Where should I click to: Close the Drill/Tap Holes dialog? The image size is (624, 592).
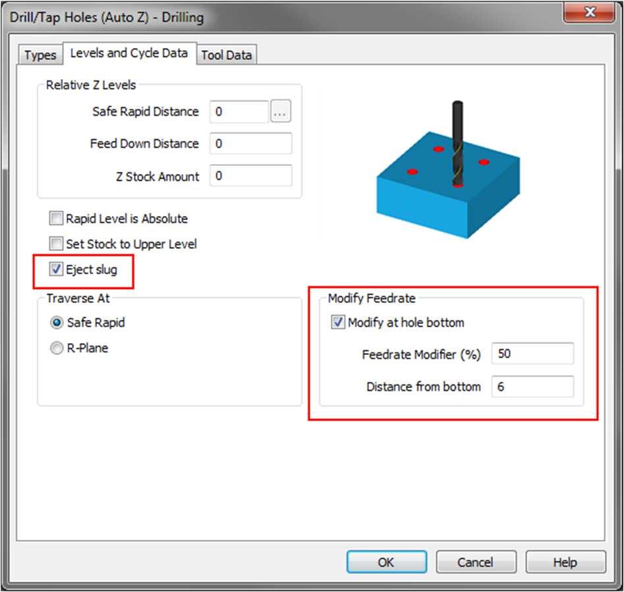pos(589,13)
